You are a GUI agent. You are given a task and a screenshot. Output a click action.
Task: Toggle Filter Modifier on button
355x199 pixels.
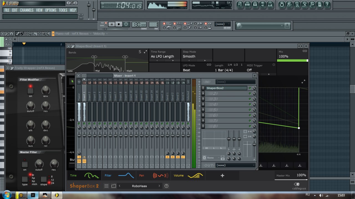click(31, 91)
